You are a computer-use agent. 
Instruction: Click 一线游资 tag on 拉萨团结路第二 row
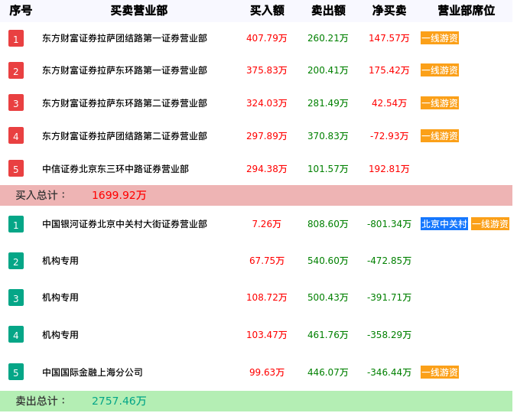(440, 136)
